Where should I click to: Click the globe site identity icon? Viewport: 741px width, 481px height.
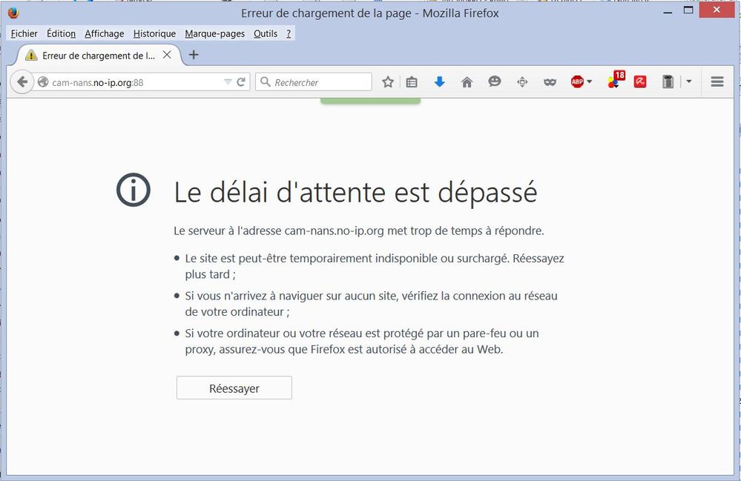[x=43, y=82]
